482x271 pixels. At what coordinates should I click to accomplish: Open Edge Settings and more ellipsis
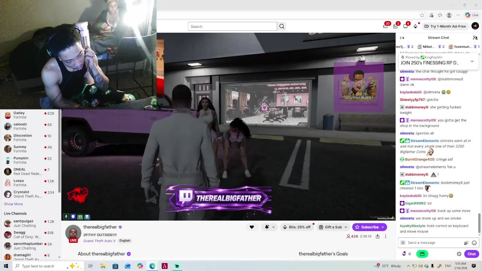pyautogui.click(x=458, y=15)
